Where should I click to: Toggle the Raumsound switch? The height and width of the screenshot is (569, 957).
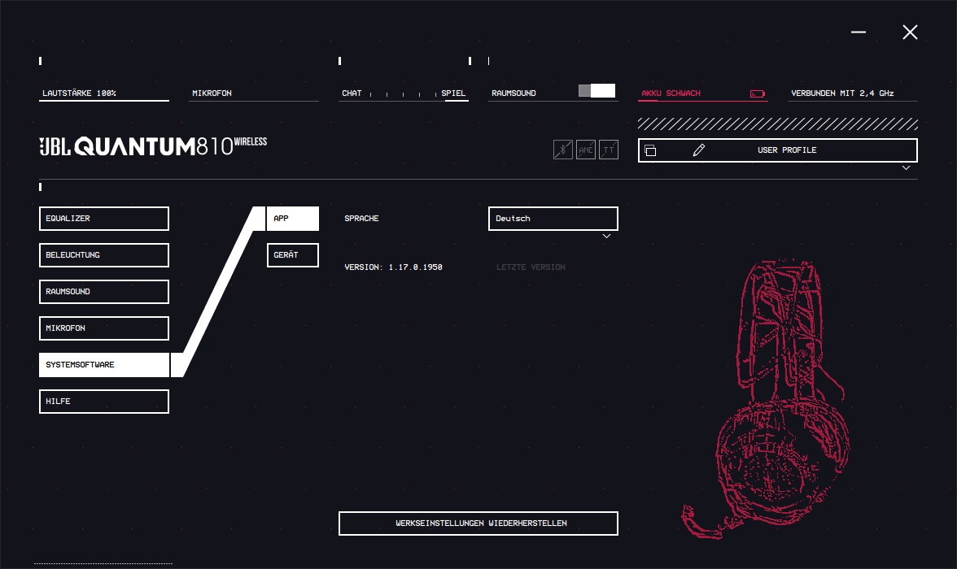click(x=597, y=91)
